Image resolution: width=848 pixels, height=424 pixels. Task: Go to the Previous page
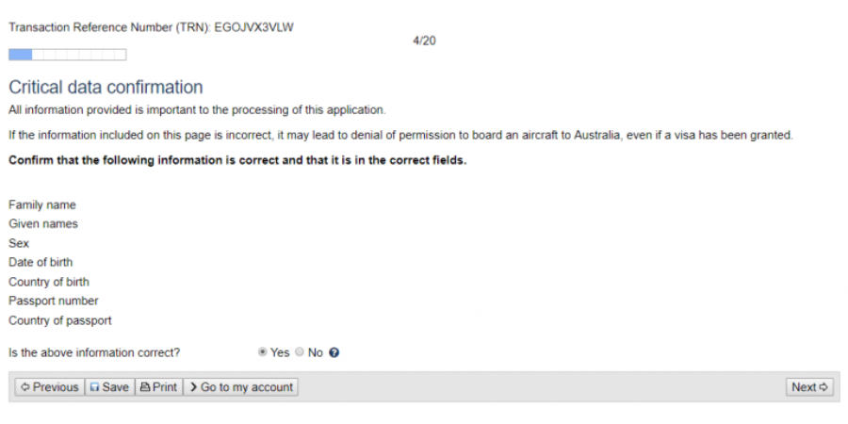pyautogui.click(x=49, y=387)
